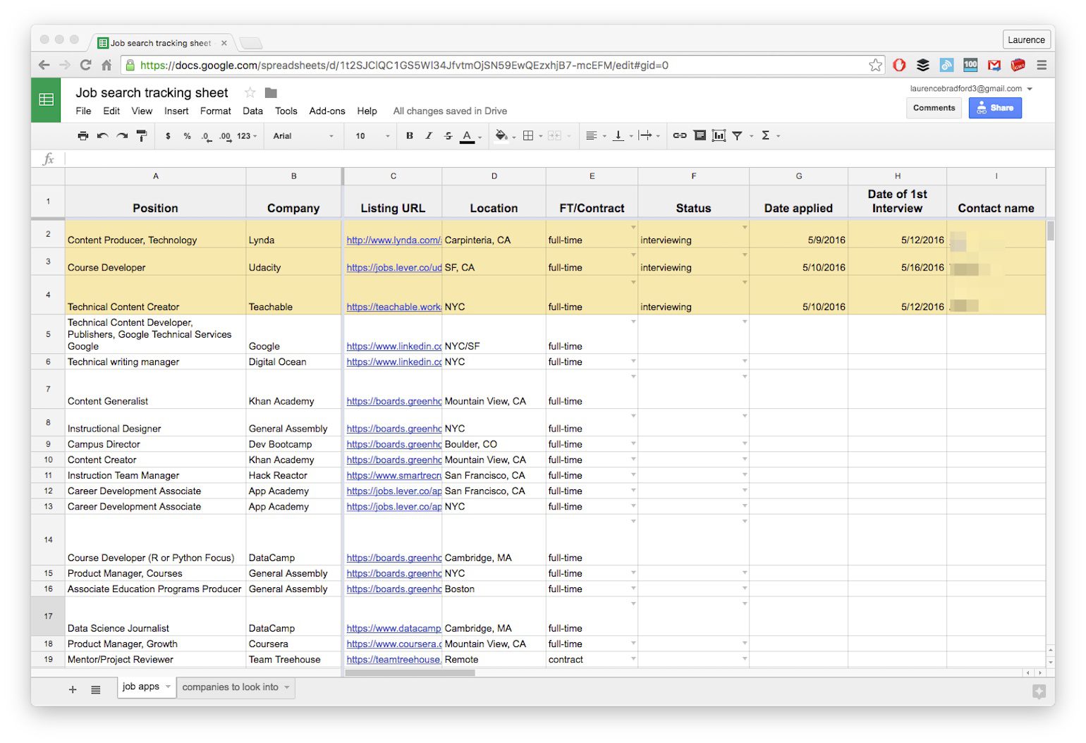Switch to companies to look into tab
This screenshot has width=1086, height=743.
tap(231, 687)
